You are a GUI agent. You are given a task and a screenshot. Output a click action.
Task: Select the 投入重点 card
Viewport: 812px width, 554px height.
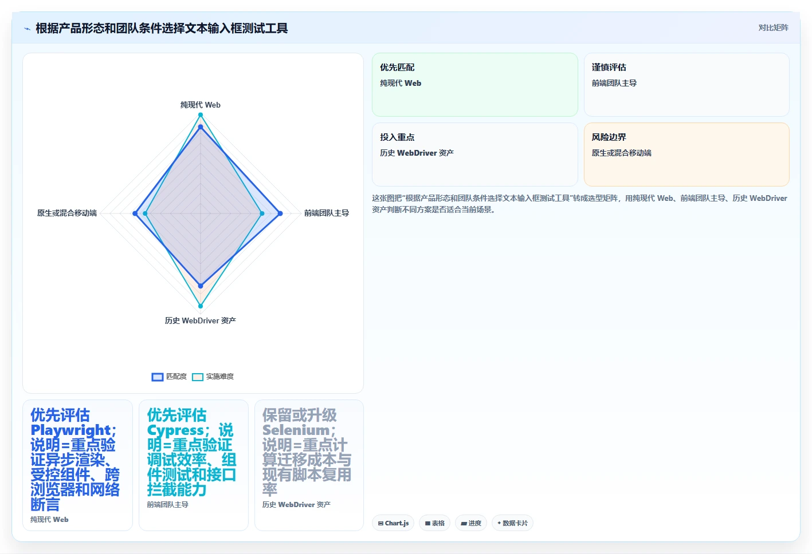coord(475,155)
